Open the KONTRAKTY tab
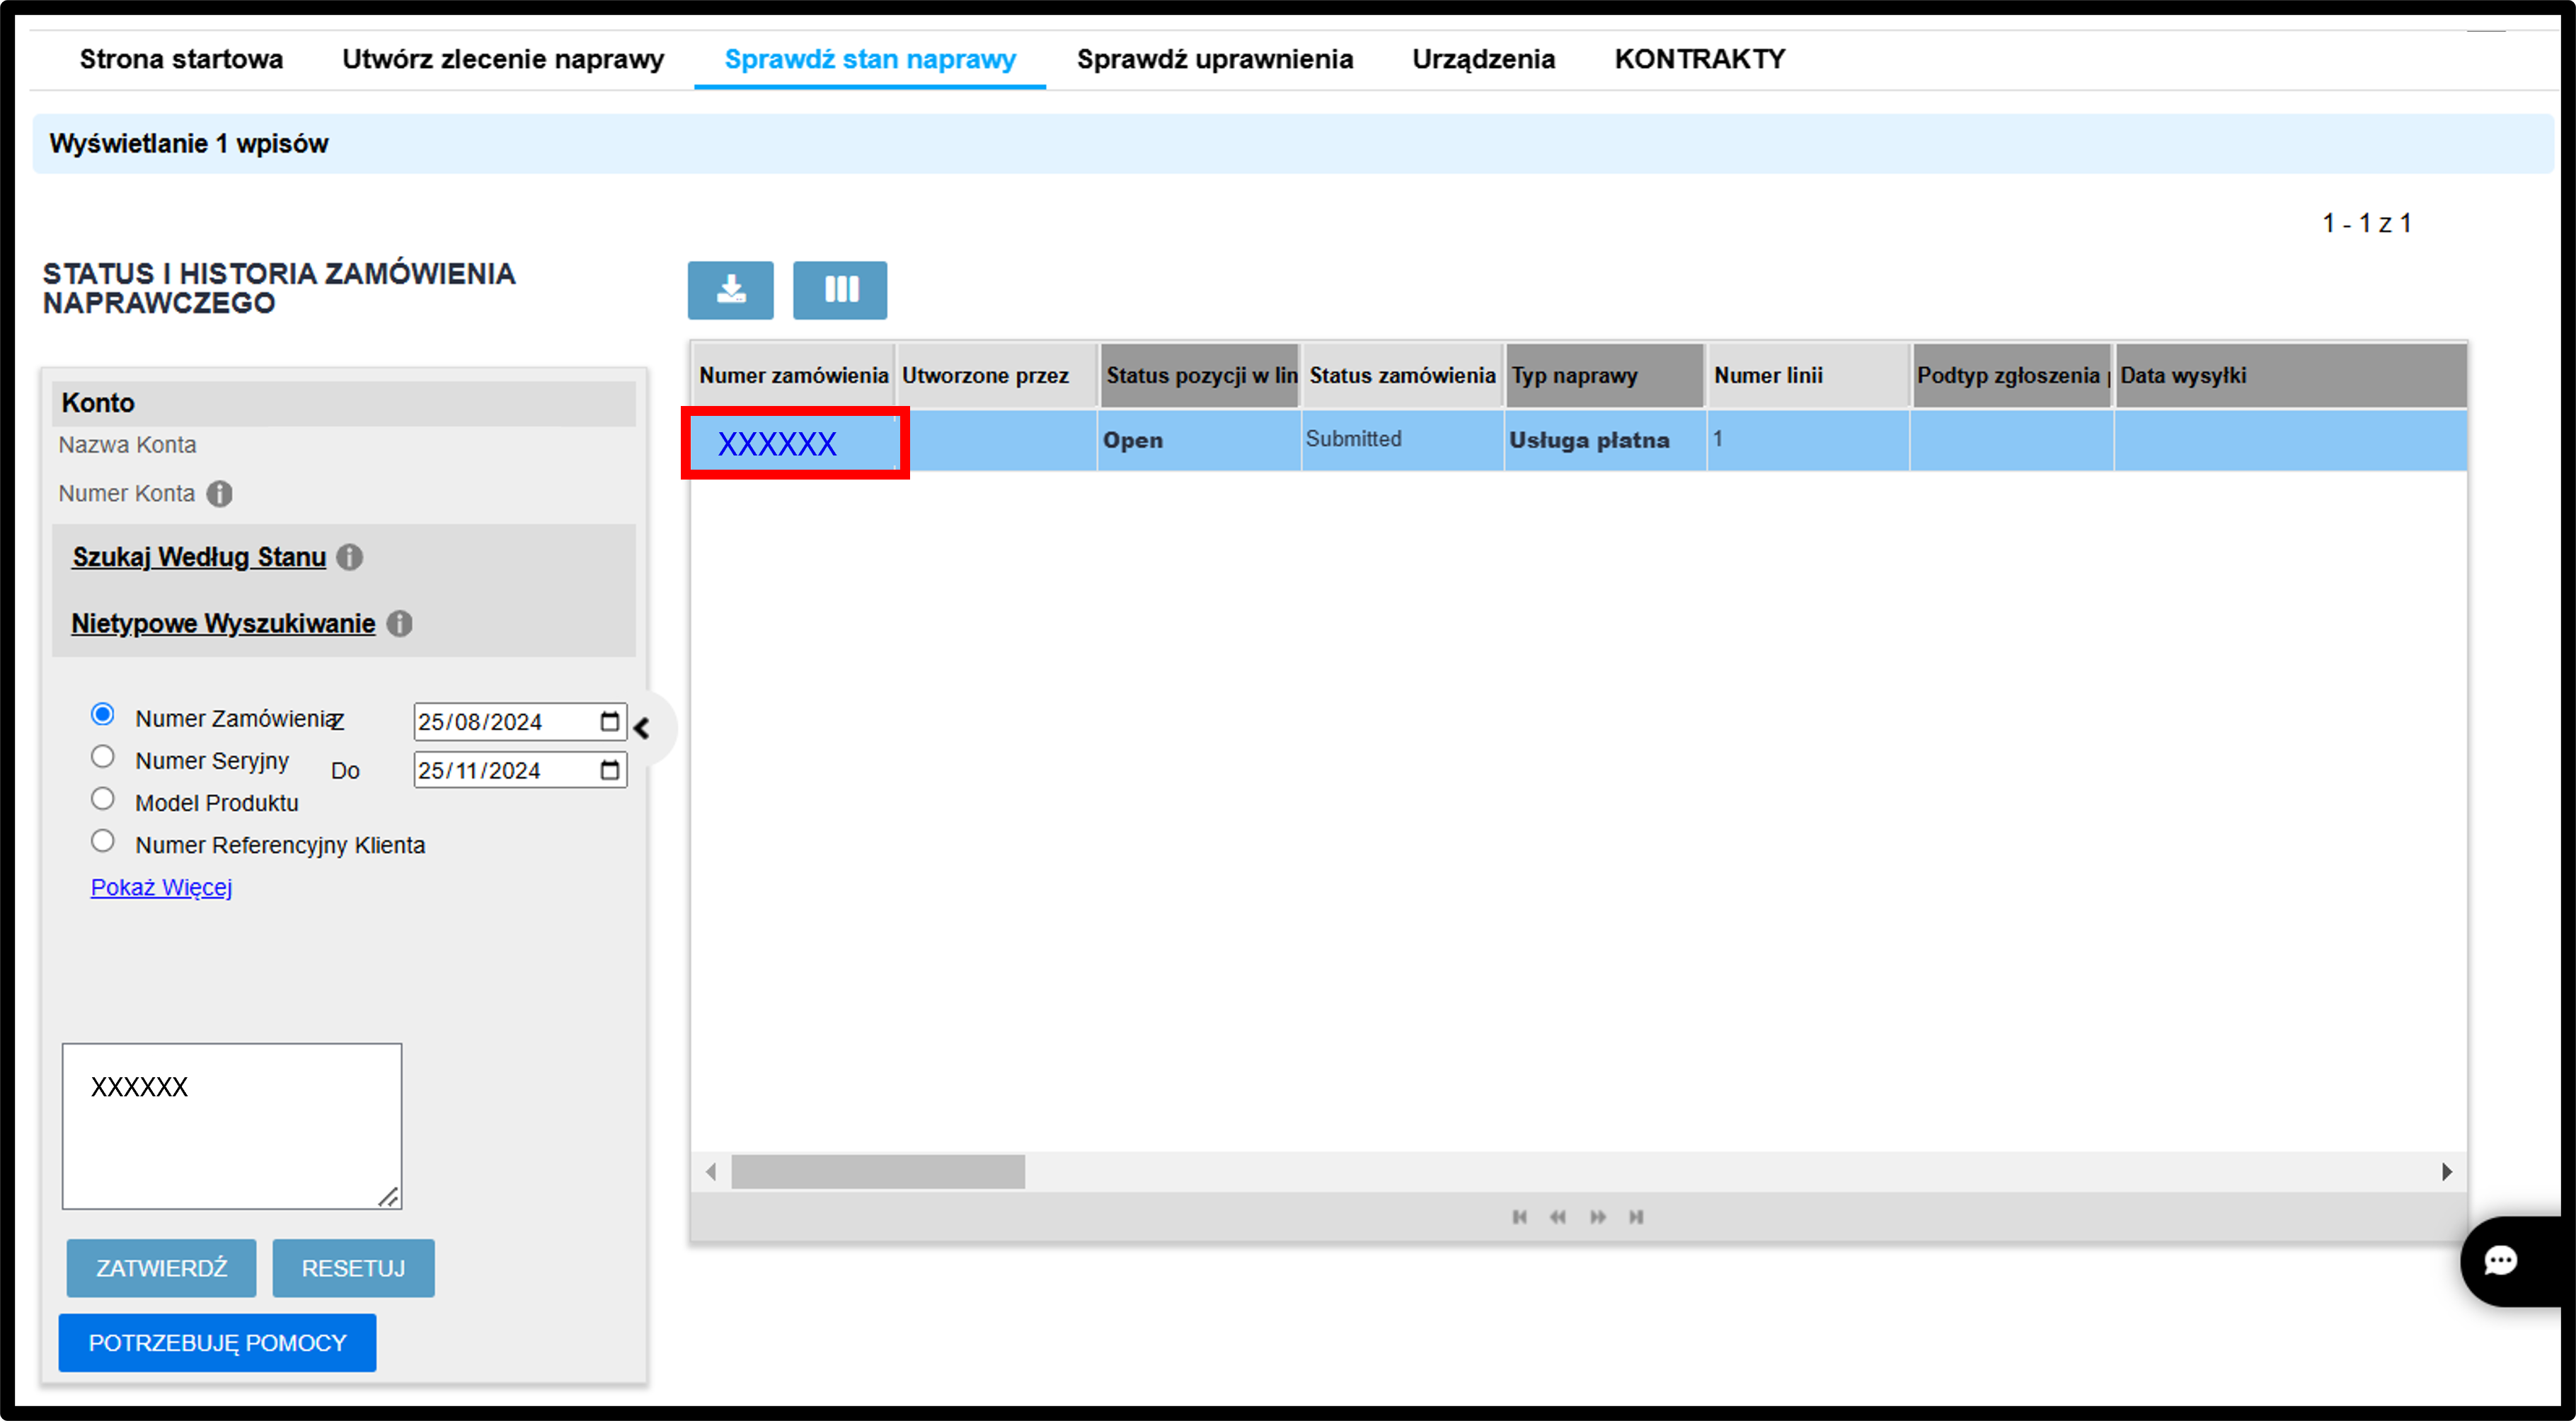This screenshot has width=2576, height=1421. tap(1699, 59)
